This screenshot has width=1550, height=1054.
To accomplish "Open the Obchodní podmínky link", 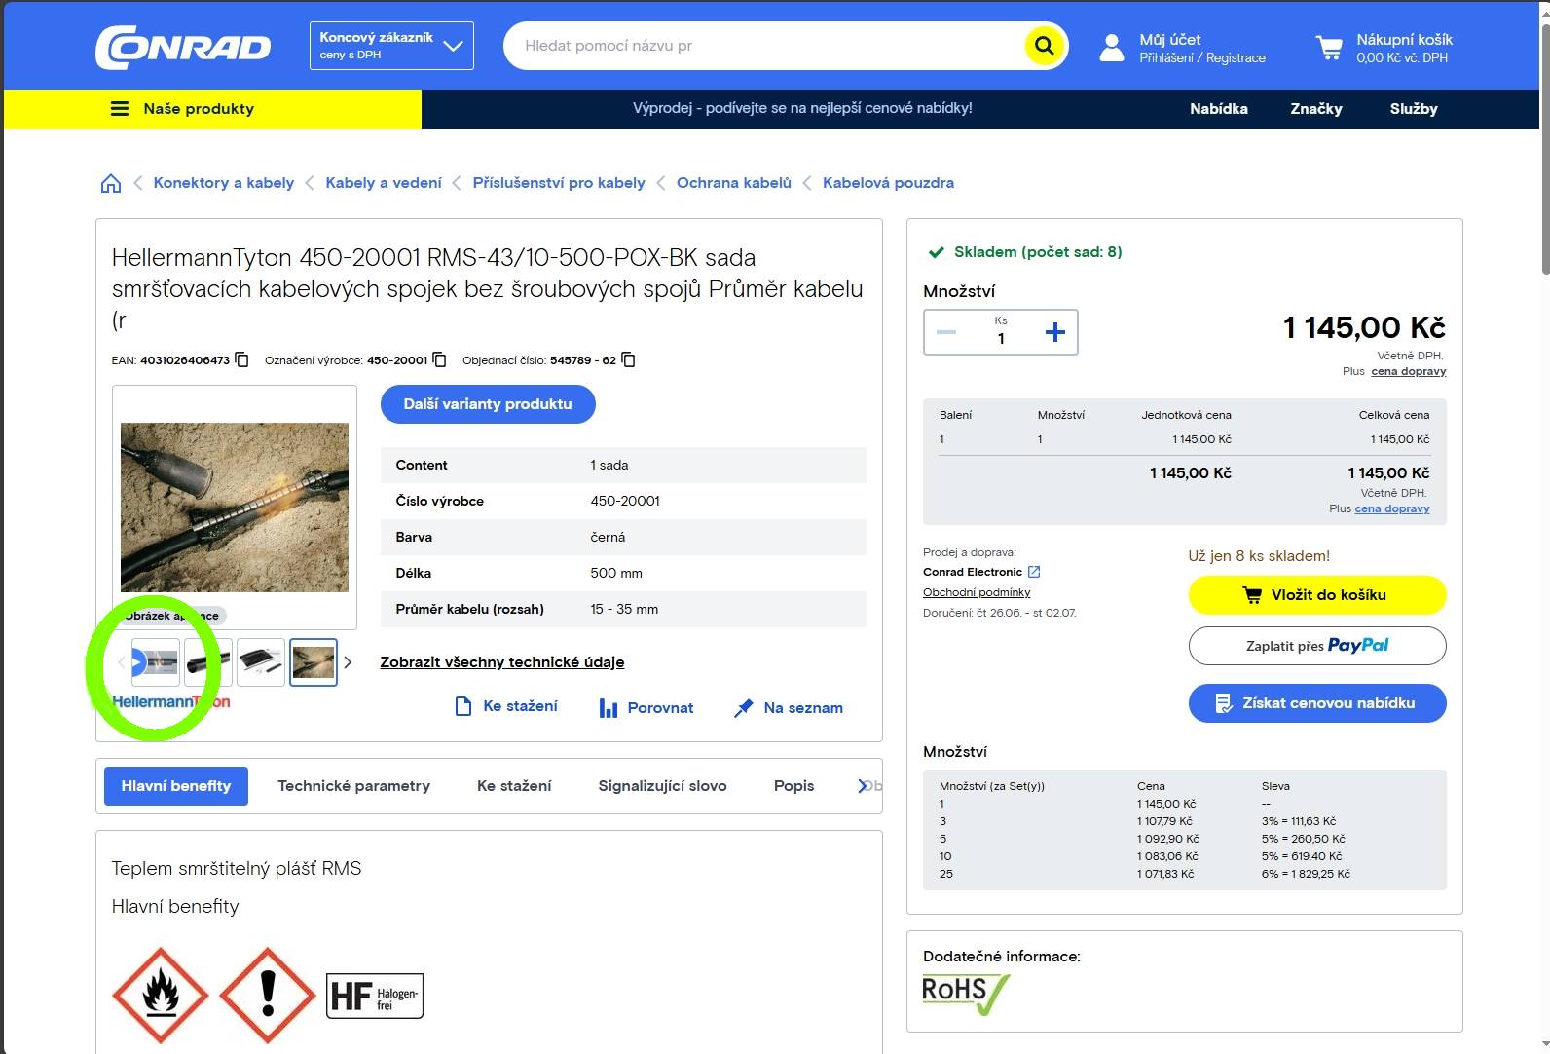I will [x=977, y=592].
